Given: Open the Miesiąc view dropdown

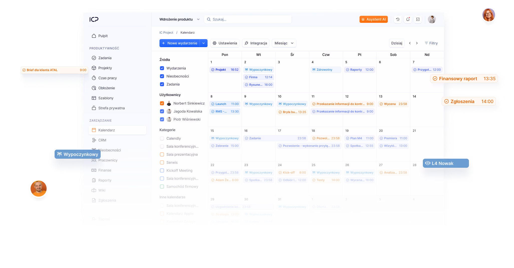Looking at the screenshot, I should 284,43.
